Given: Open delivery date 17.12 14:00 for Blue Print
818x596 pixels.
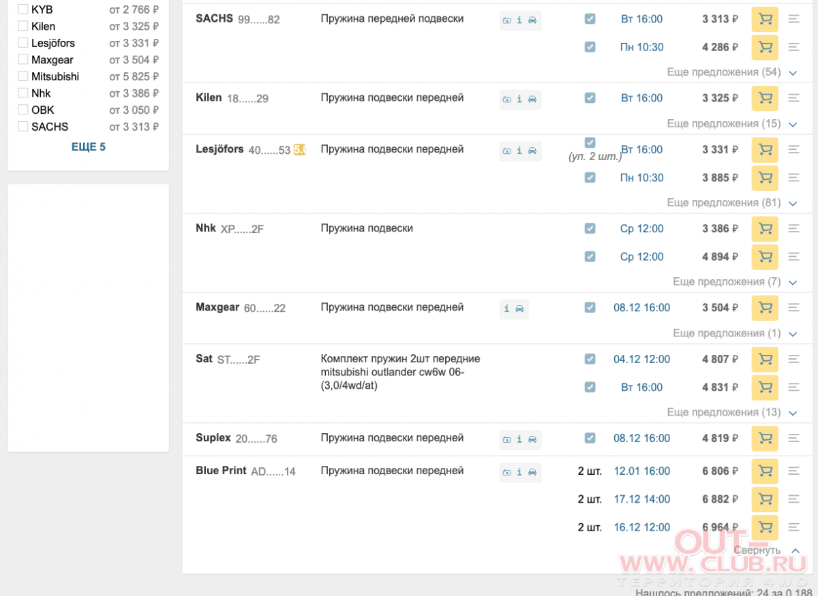Looking at the screenshot, I should pos(641,499).
